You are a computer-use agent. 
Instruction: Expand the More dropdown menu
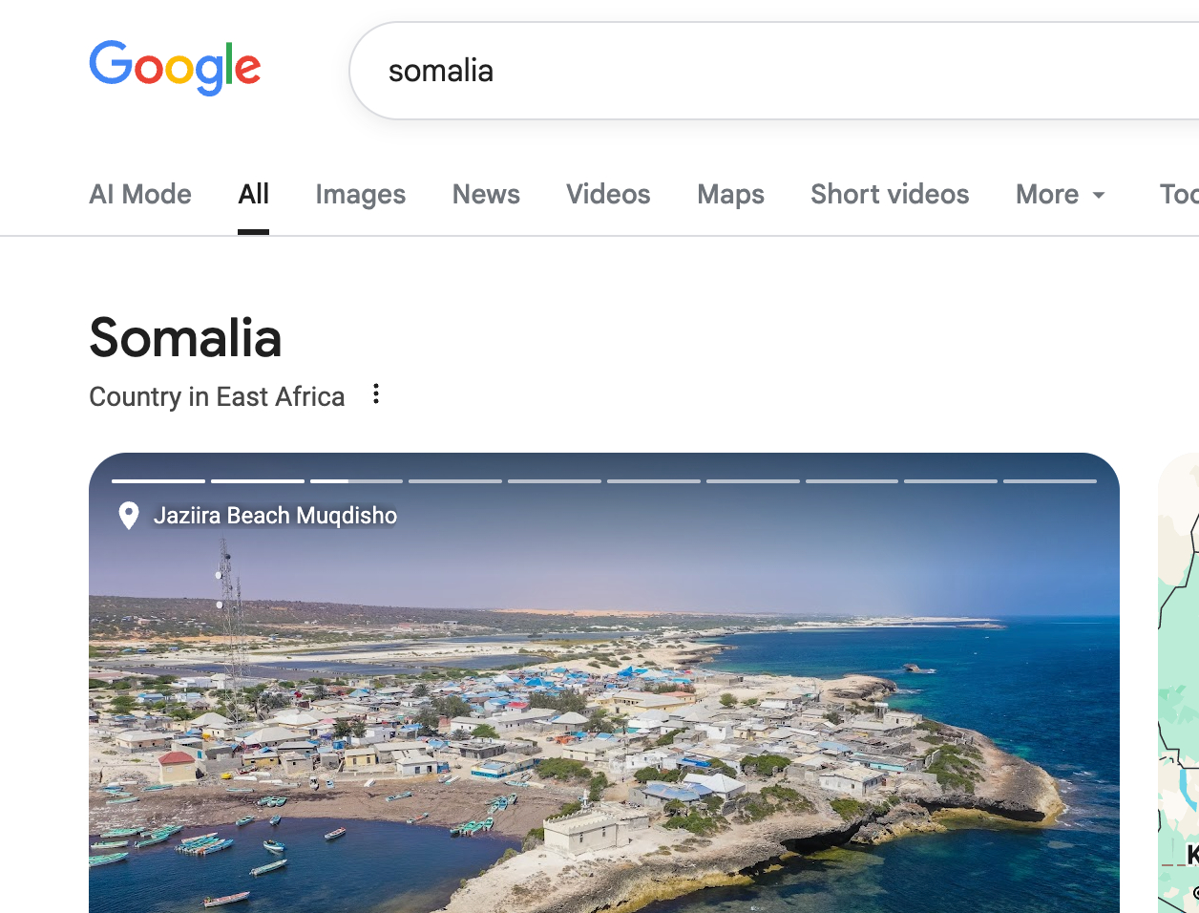click(1060, 195)
